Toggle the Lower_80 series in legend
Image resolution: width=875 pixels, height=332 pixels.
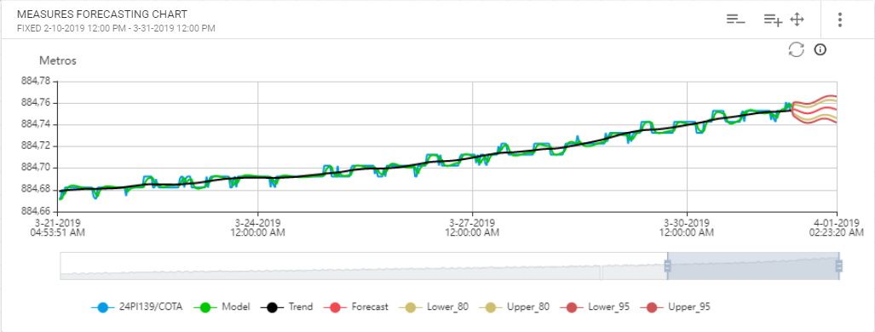[433, 307]
